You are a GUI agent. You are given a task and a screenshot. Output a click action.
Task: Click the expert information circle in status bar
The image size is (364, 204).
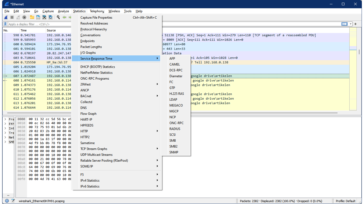coord(7,201)
